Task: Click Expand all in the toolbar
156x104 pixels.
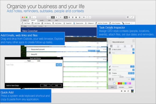Action: click(68, 23)
